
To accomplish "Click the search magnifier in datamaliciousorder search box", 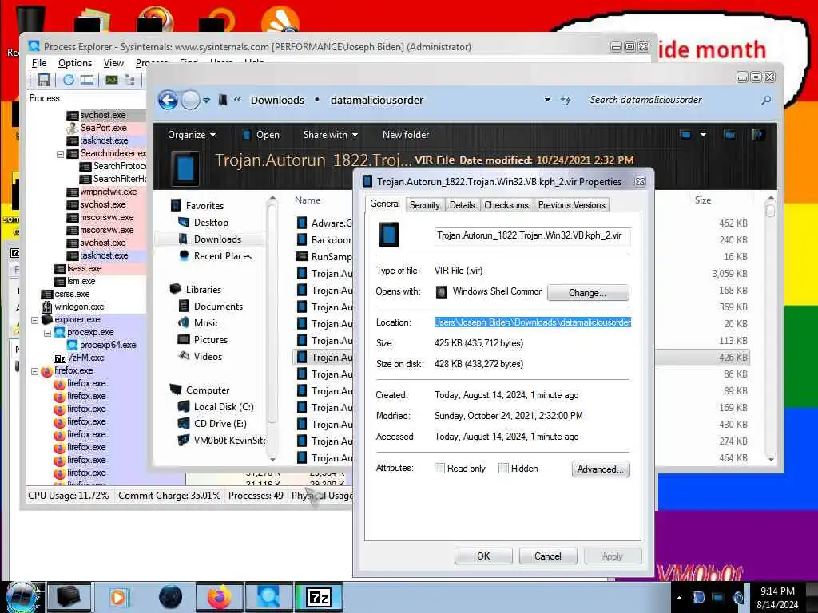I will click(x=766, y=100).
